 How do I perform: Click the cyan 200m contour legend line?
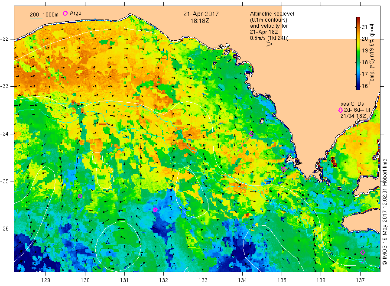(x=36, y=19)
